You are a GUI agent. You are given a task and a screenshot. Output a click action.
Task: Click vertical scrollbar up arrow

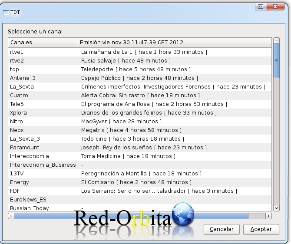276,40
